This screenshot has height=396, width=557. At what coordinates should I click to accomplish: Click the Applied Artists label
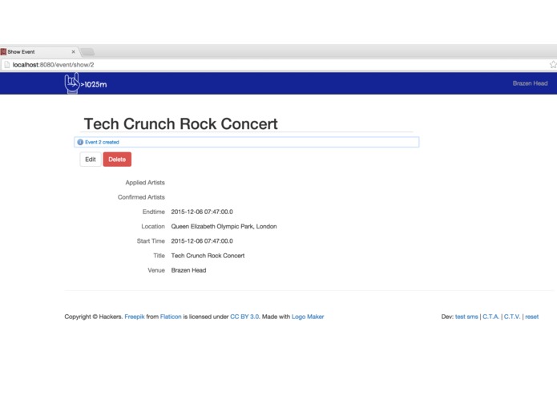[145, 183]
